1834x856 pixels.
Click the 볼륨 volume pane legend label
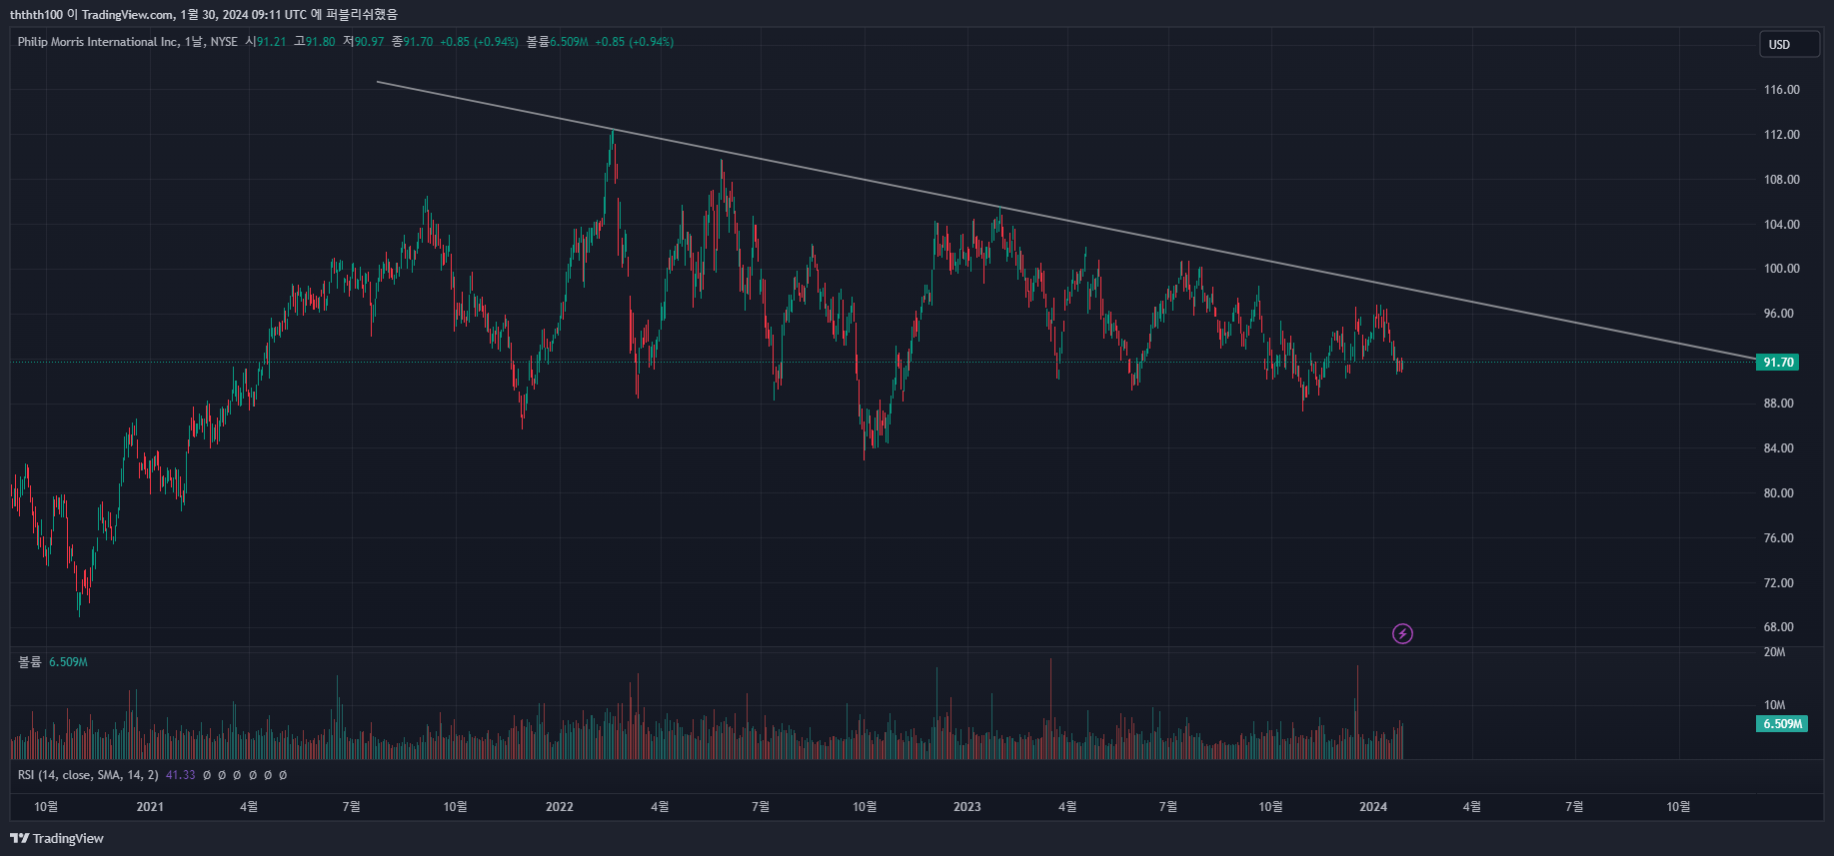[x=29, y=662]
